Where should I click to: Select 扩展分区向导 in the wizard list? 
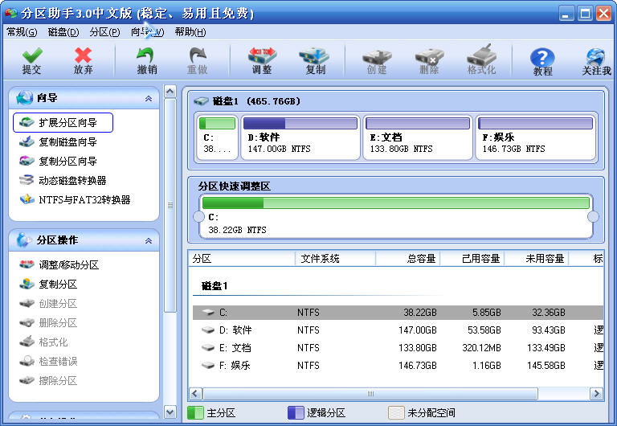[x=67, y=123]
